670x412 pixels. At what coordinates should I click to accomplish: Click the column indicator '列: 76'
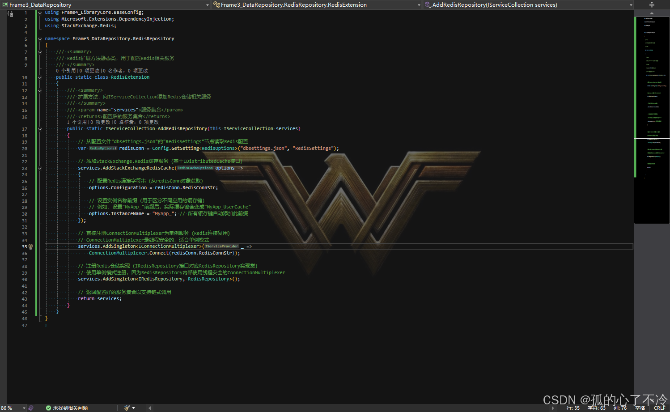pos(620,408)
